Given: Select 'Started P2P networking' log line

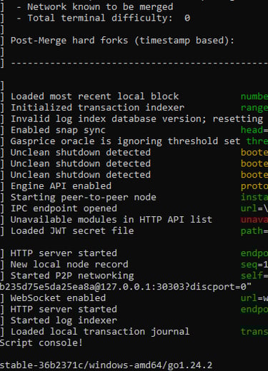Looking at the screenshot, I should [72, 275].
